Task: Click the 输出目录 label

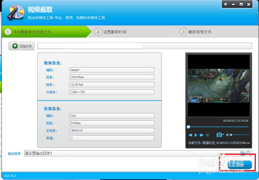Action: pyautogui.click(x=15, y=154)
